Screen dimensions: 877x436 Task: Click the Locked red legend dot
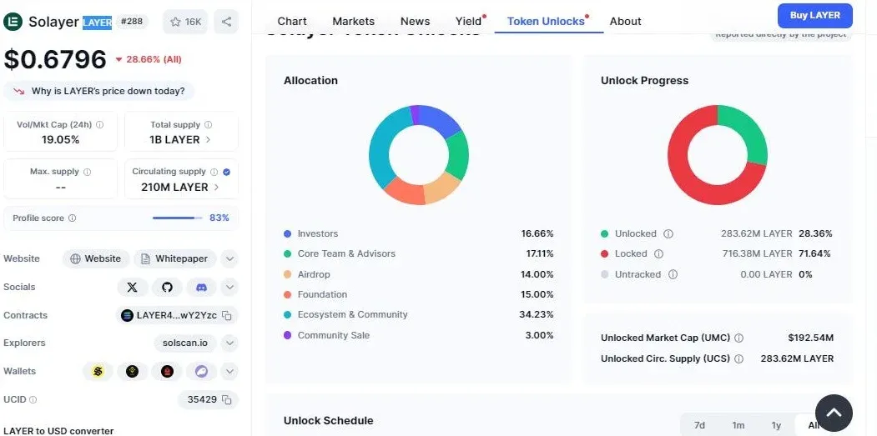coord(605,253)
